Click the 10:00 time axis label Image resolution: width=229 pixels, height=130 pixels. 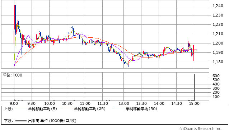(50, 103)
